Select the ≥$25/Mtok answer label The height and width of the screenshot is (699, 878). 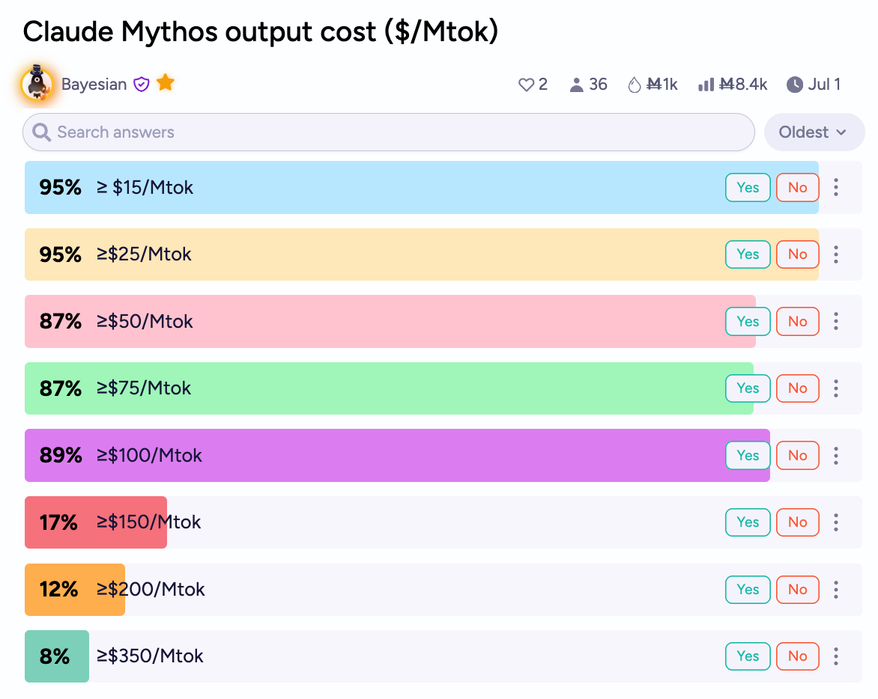(144, 254)
